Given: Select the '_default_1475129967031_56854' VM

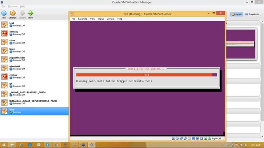Looking at the screenshot, I should coord(34,94).
